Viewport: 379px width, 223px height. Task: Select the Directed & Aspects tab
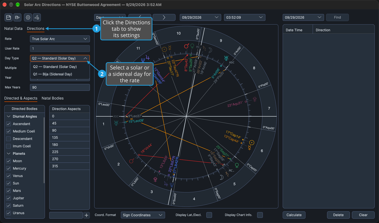coord(21,98)
